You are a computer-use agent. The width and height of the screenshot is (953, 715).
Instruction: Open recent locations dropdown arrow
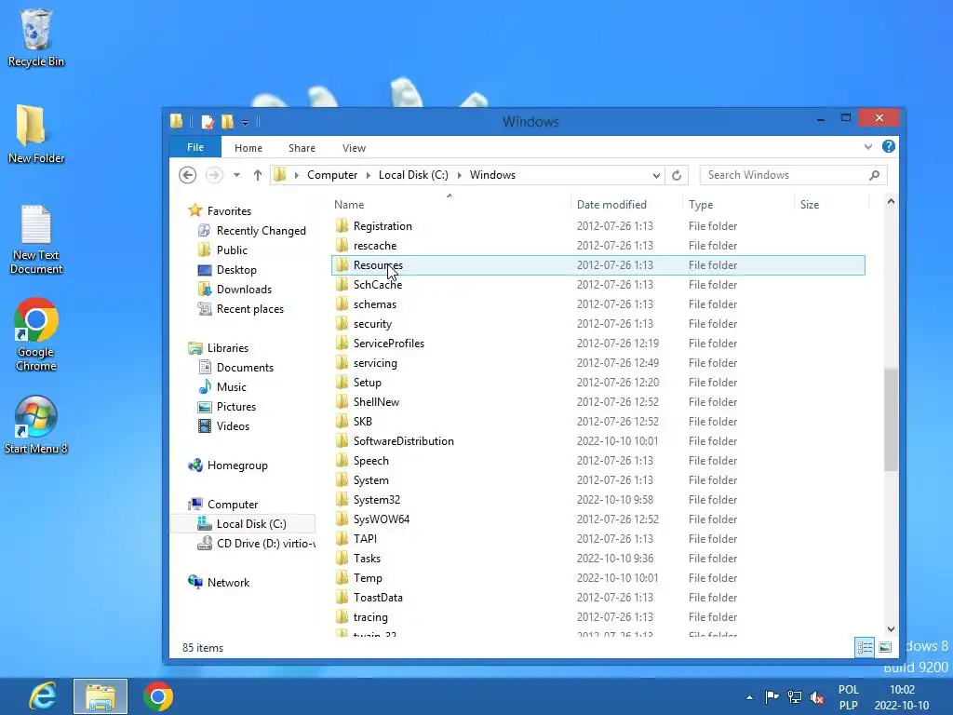pyautogui.click(x=236, y=175)
